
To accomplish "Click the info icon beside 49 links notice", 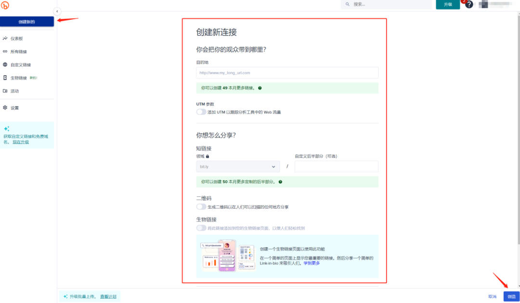I will (x=260, y=88).
